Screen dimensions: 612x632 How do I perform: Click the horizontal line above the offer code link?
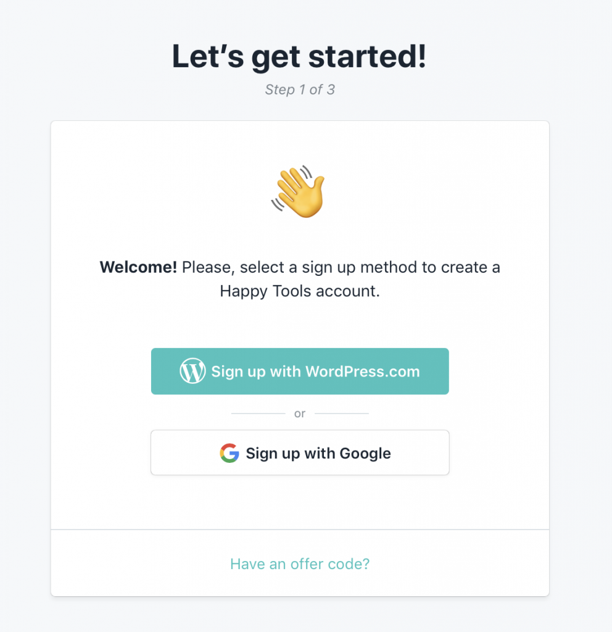point(300,529)
